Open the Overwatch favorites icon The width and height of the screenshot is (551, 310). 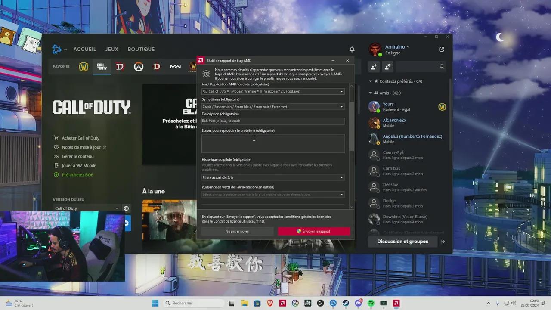pyautogui.click(x=138, y=67)
